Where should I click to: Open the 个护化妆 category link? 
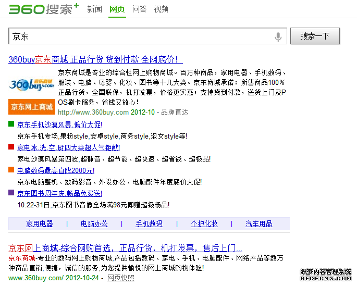tap(204, 223)
